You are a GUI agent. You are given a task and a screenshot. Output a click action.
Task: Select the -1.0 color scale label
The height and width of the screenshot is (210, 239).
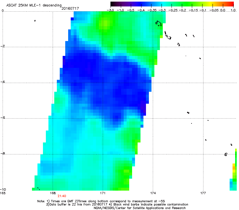click(120, 10)
